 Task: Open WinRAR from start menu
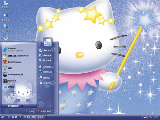pyautogui.click(x=19, y=81)
